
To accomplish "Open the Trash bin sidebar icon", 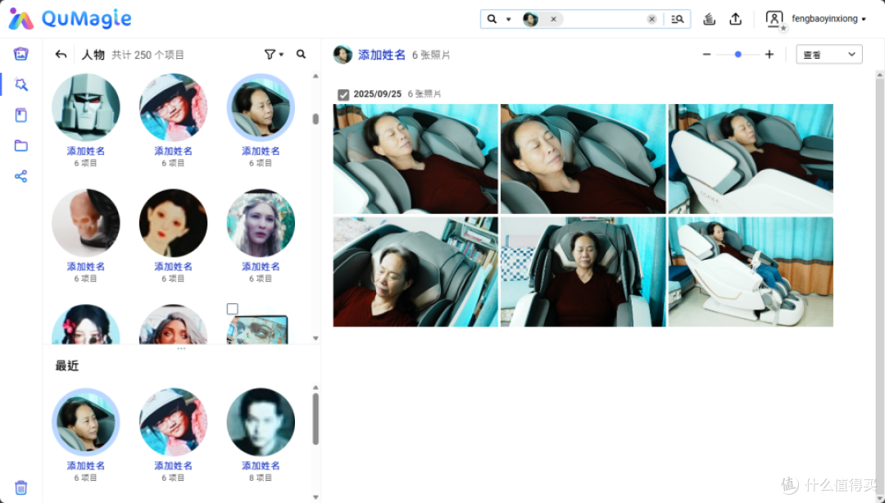I will [x=20, y=487].
